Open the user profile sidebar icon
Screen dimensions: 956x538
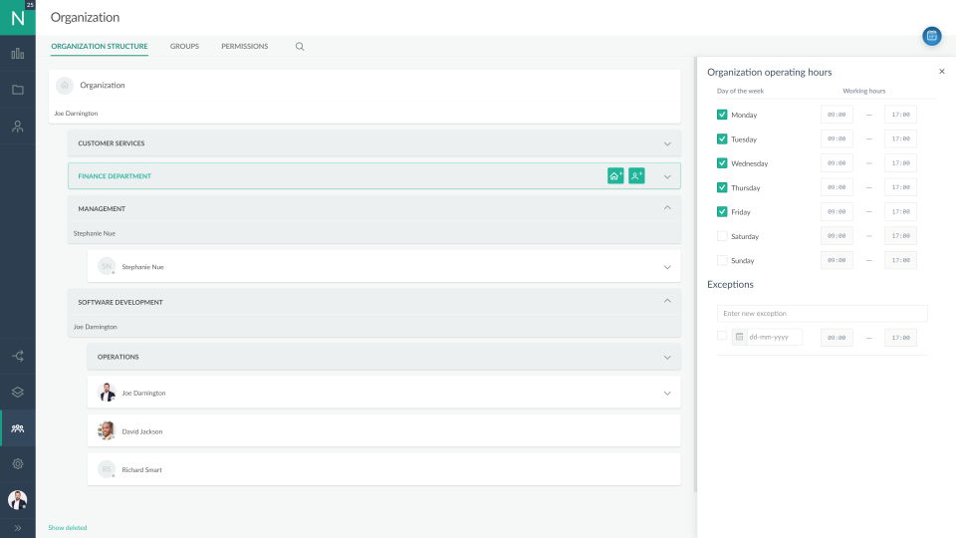18,127
